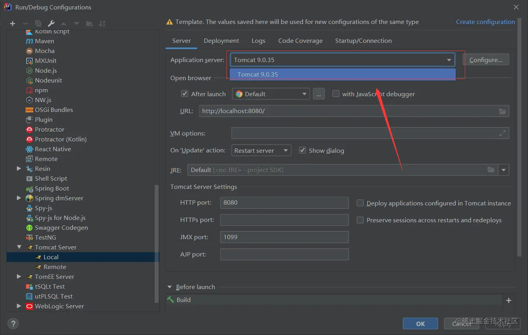Collapse the Before launch section

tap(170, 287)
